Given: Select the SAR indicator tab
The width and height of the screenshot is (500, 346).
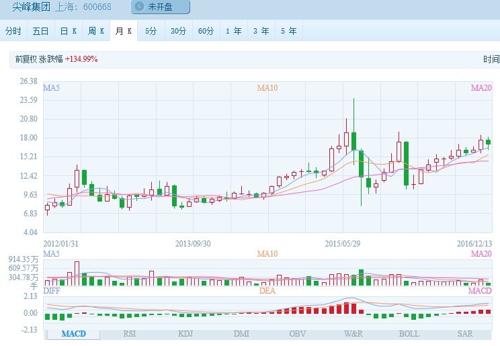Looking at the screenshot, I should click(465, 334).
